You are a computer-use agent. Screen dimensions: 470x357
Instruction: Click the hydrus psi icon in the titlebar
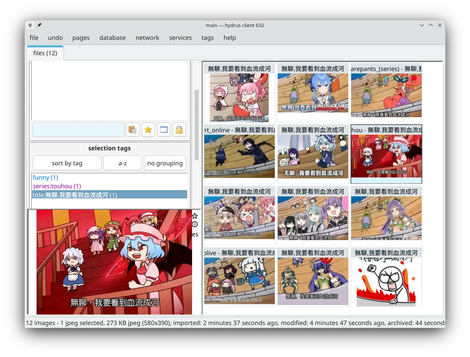30,25
